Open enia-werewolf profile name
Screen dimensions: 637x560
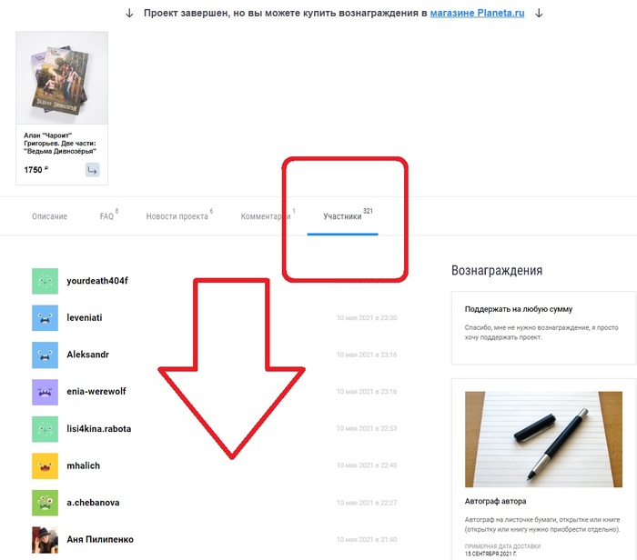[96, 392]
